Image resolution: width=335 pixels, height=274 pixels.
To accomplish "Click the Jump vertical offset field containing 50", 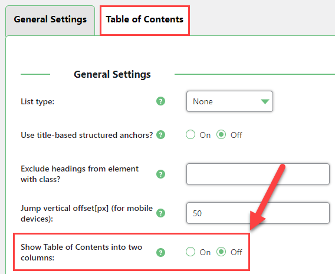I will 258,213.
